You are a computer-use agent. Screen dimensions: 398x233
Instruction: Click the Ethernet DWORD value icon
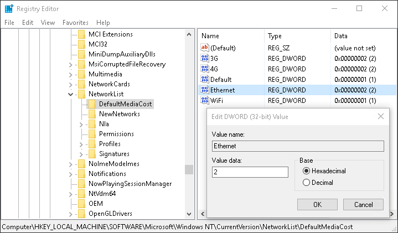click(205, 90)
